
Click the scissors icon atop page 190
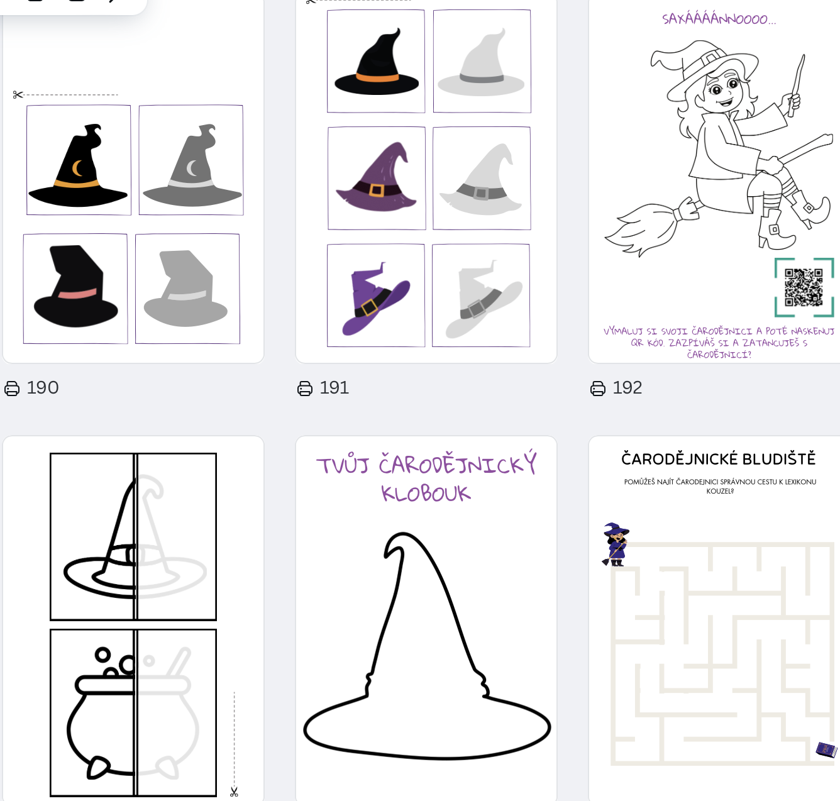click(x=18, y=95)
